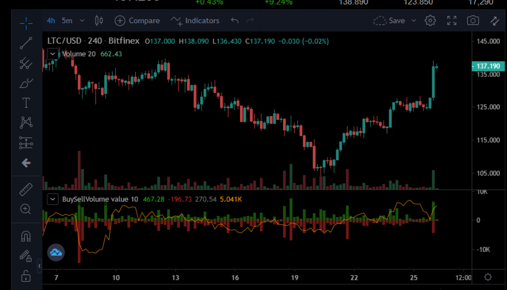Select the Trend Line tool
Image resolution: width=507 pixels, height=290 pixels.
(26, 43)
